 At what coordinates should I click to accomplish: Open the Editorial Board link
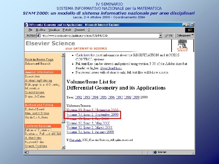[34, 109]
